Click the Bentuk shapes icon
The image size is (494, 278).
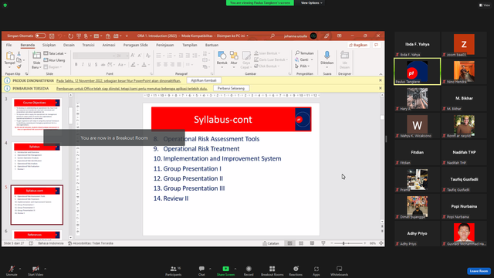pos(222,56)
